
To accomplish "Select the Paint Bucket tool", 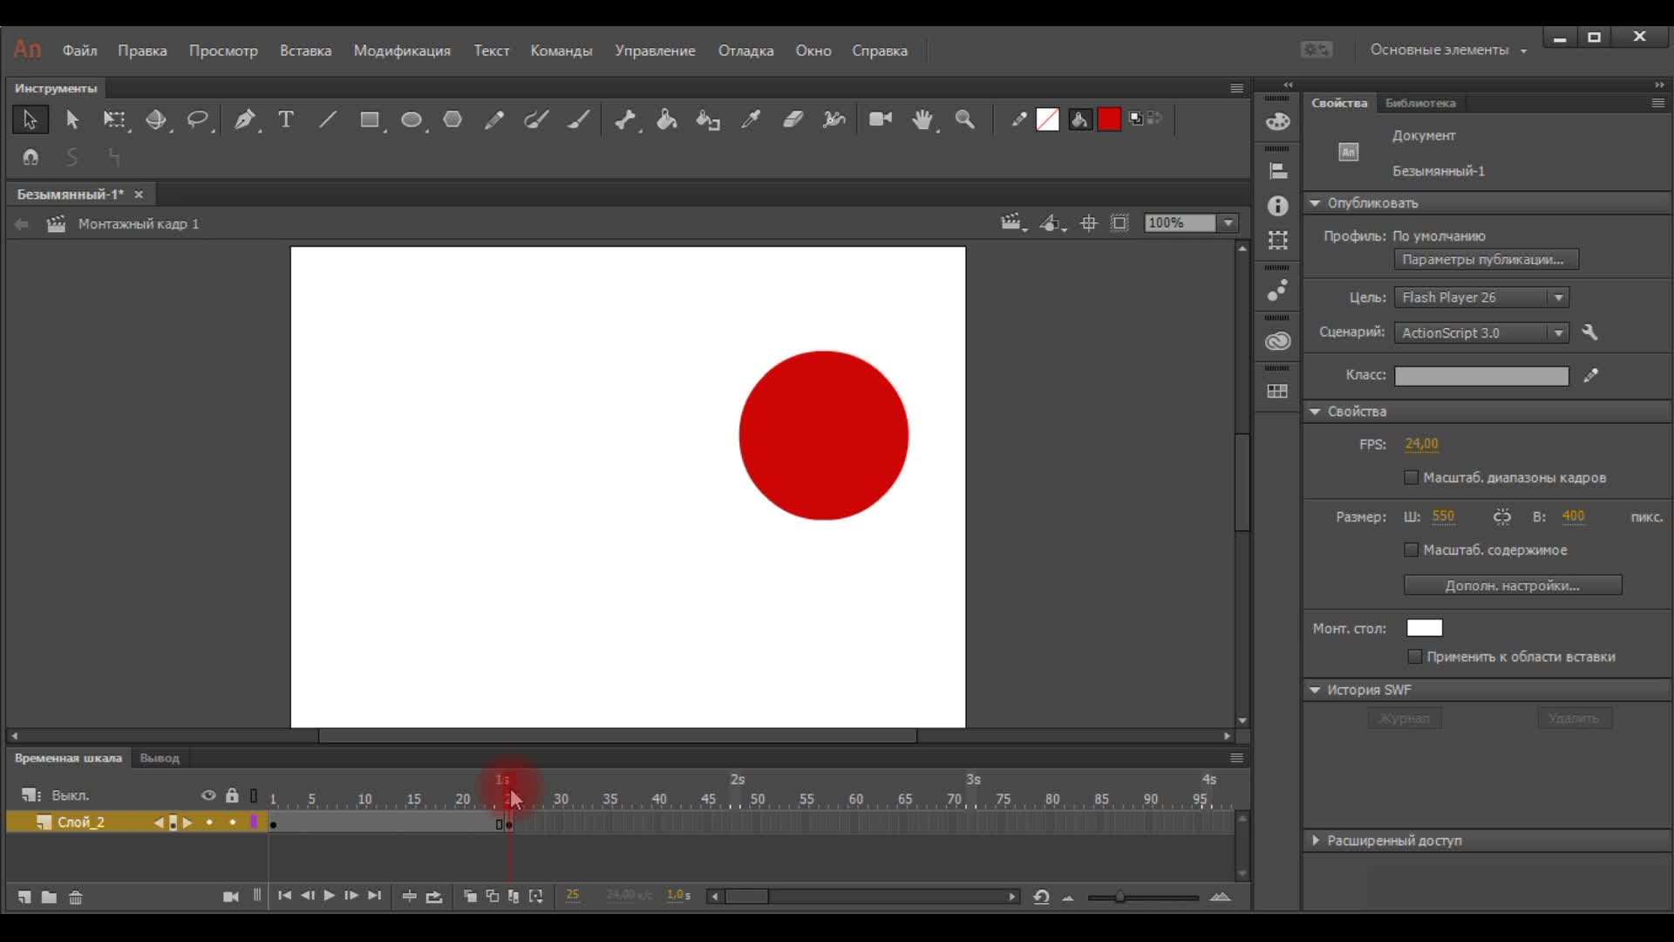I will 667,119.
